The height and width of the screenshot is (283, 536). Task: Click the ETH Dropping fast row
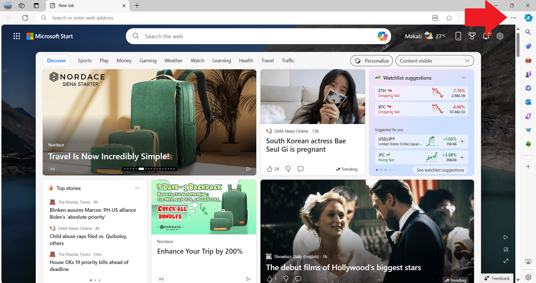(x=422, y=93)
